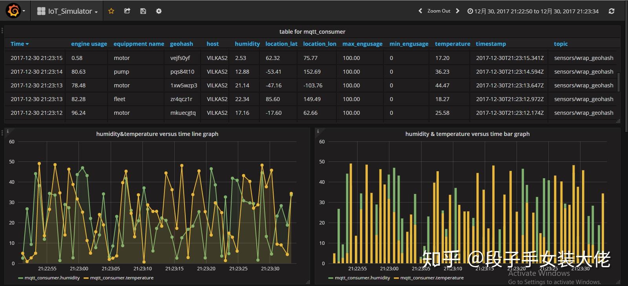This screenshot has height=286, width=628.
Task: Open the time range picker
Action: (533, 11)
